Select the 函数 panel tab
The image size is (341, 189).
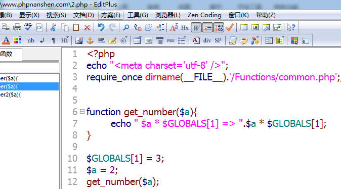pyautogui.click(x=11, y=54)
